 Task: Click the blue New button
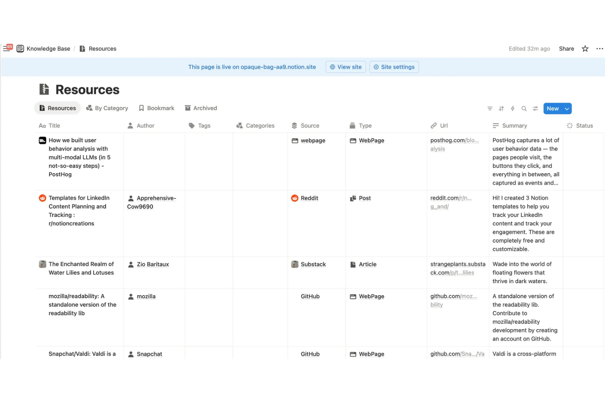click(x=553, y=109)
